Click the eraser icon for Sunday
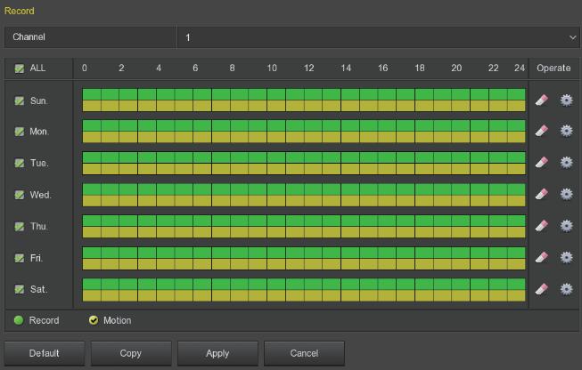This screenshot has height=370, width=582. click(x=542, y=100)
